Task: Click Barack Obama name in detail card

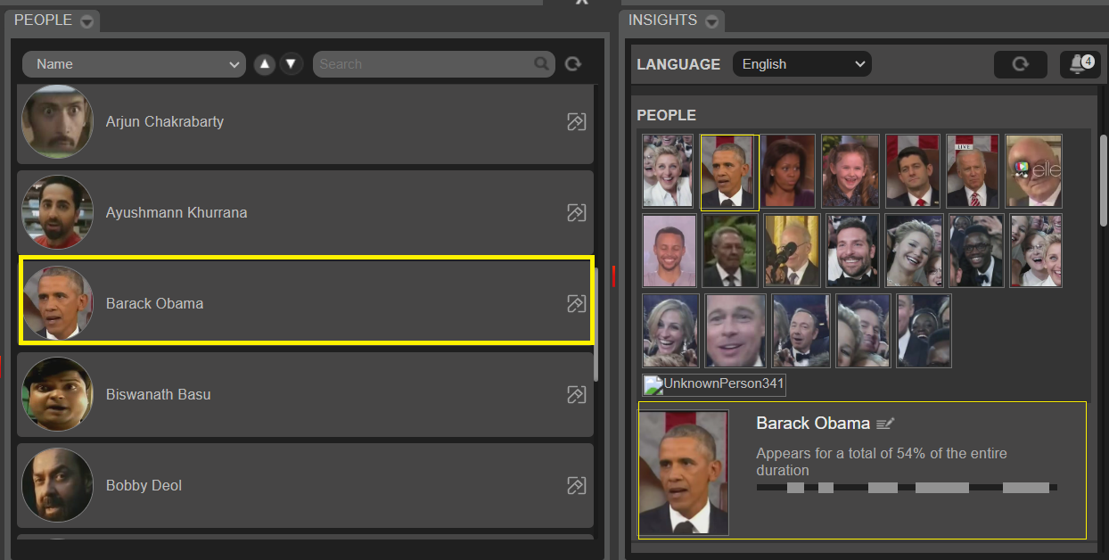Action: (x=813, y=424)
